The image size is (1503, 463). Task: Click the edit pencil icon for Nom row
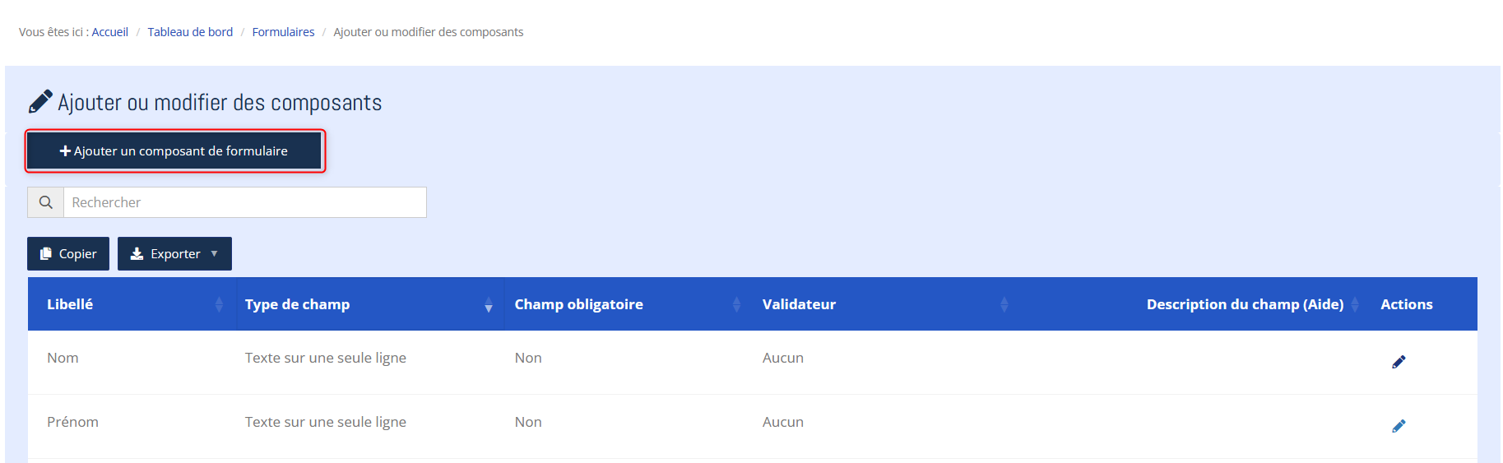pos(1399,362)
